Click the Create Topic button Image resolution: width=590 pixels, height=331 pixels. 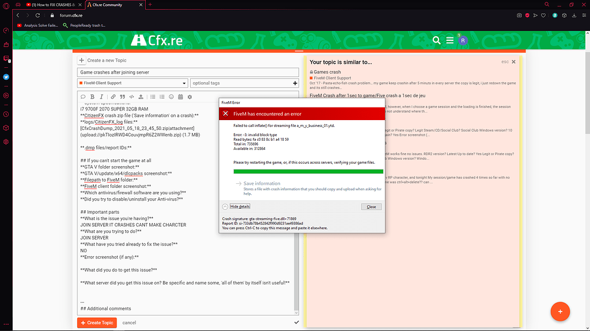(97, 323)
